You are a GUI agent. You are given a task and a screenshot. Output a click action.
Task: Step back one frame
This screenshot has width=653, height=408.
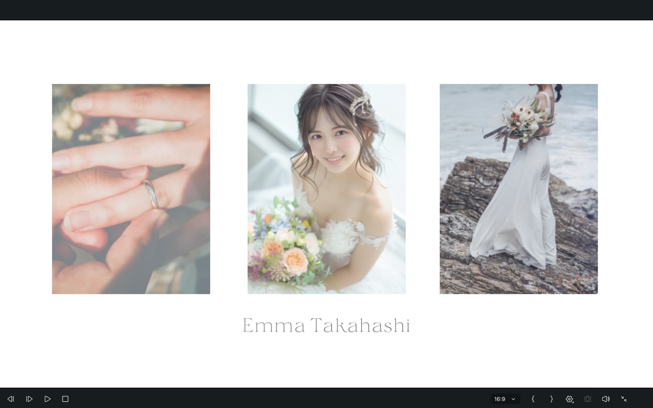coord(11,399)
